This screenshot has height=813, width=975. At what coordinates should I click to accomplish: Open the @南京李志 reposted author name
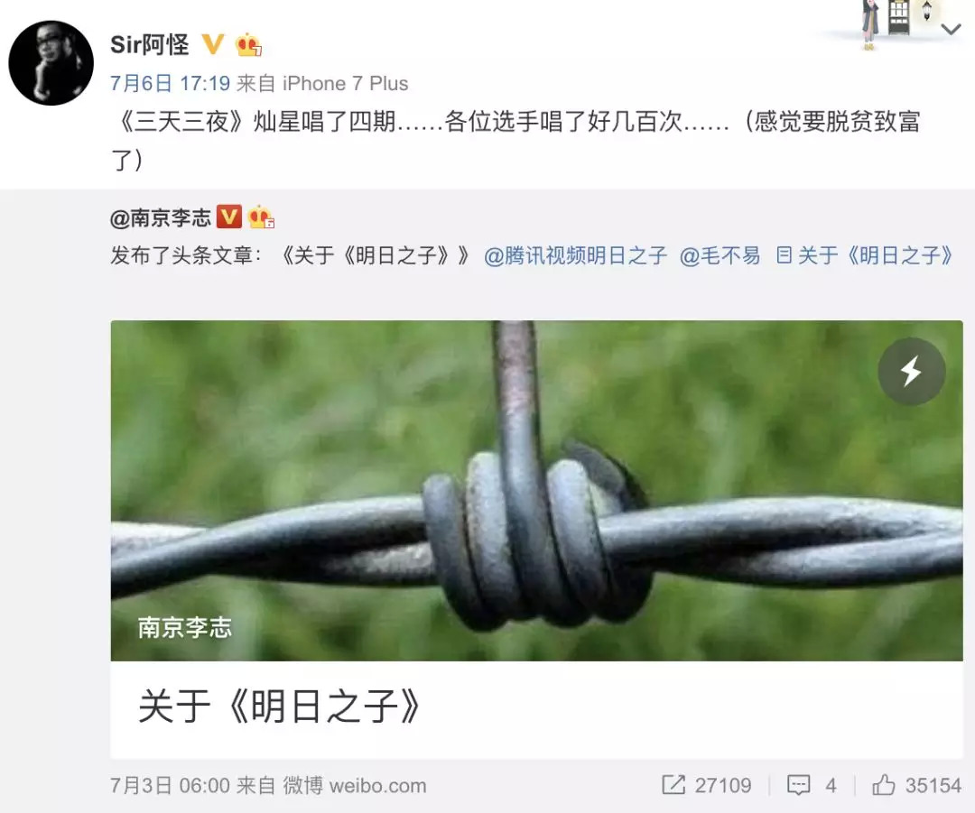(x=161, y=218)
